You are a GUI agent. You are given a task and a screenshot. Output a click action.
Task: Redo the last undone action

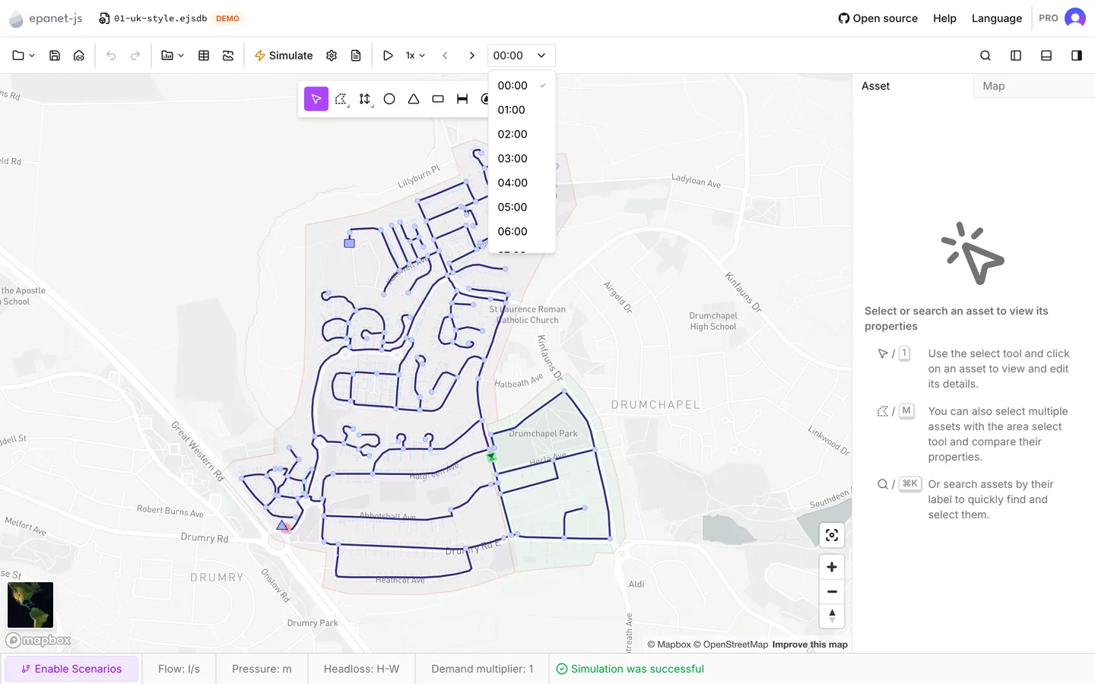[135, 55]
